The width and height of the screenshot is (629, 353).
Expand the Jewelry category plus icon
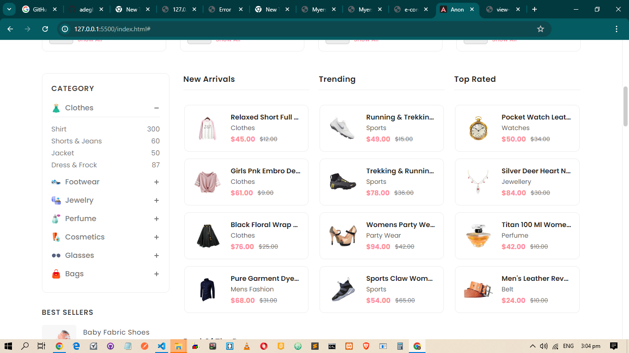click(x=157, y=200)
